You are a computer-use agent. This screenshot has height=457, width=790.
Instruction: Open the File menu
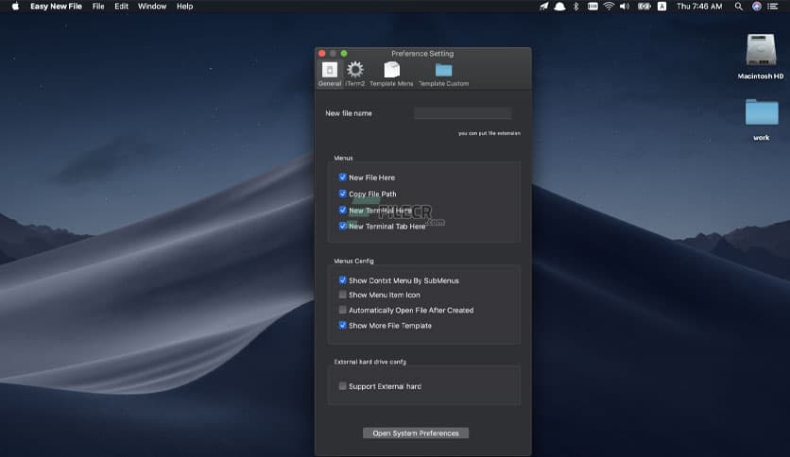98,7
